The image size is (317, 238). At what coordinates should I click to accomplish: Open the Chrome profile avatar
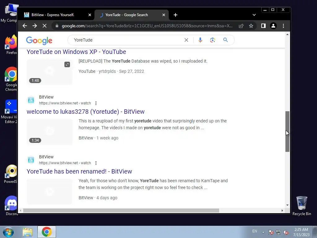(273, 26)
